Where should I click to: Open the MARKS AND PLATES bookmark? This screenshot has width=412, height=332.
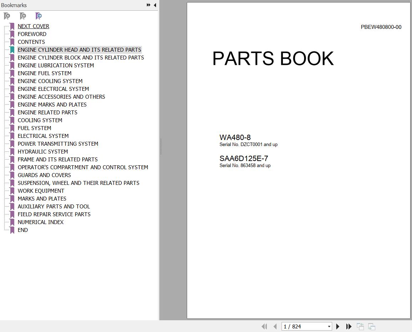[x=42, y=198]
